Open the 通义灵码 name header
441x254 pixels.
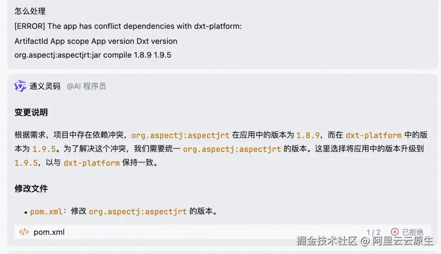click(x=45, y=86)
